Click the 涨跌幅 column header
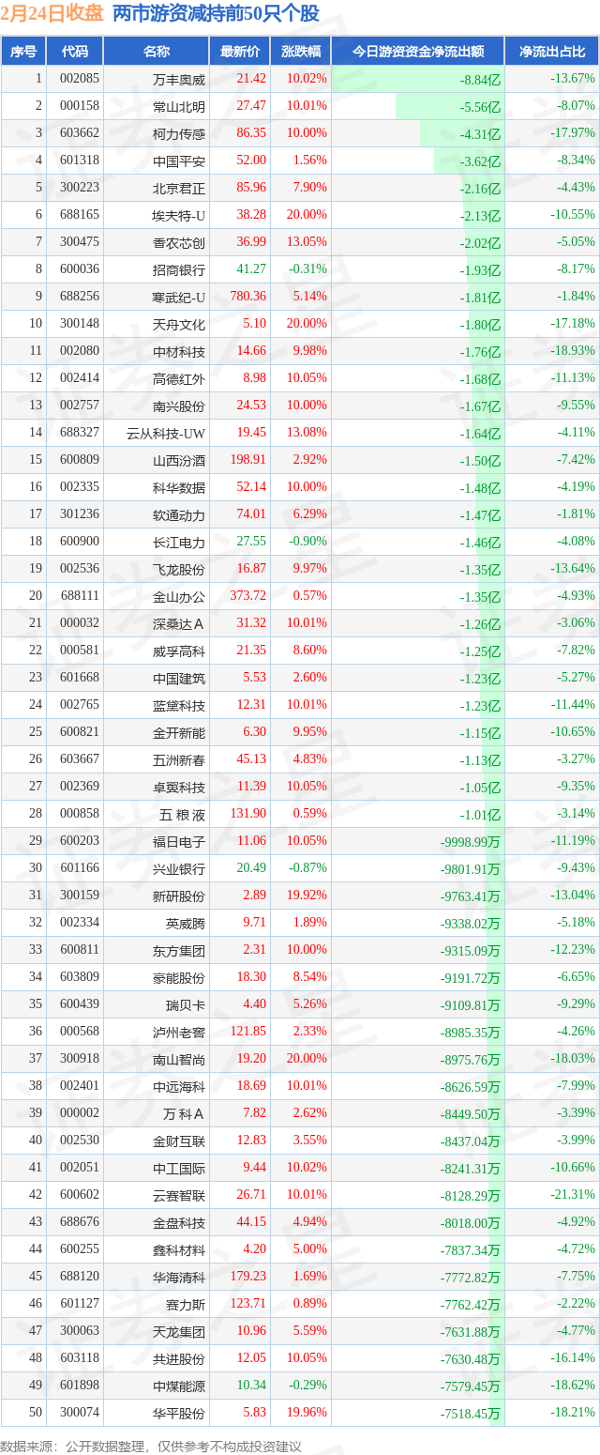Image resolution: width=600 pixels, height=1455 pixels. 301,52
